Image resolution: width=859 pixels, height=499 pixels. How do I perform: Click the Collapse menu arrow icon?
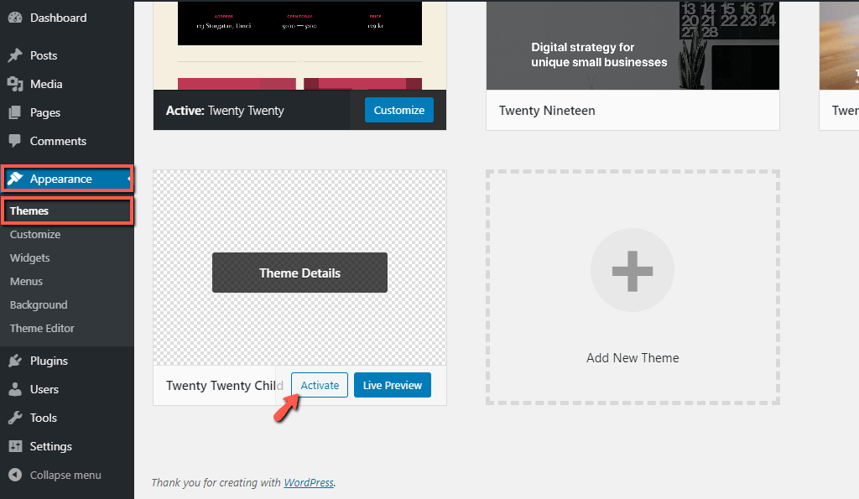pos(15,475)
